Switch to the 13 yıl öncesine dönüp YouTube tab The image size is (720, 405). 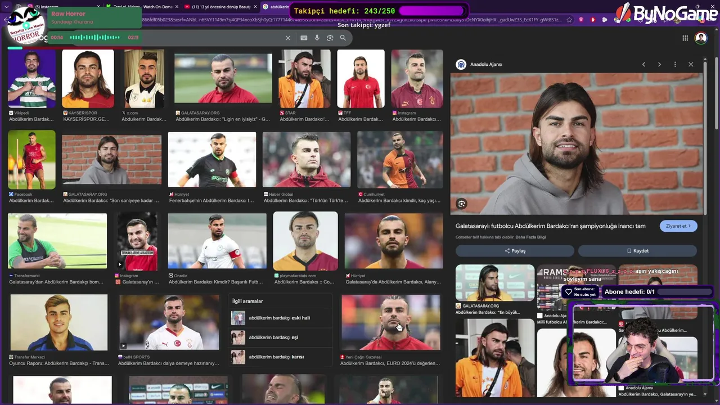point(221,7)
